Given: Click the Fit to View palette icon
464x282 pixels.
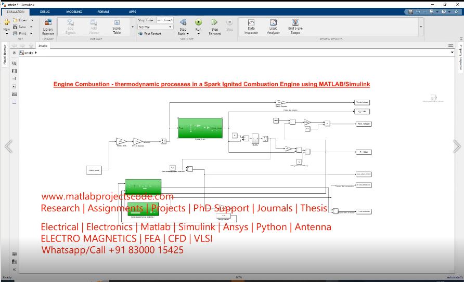Looking at the screenshot, I should pos(15,71).
